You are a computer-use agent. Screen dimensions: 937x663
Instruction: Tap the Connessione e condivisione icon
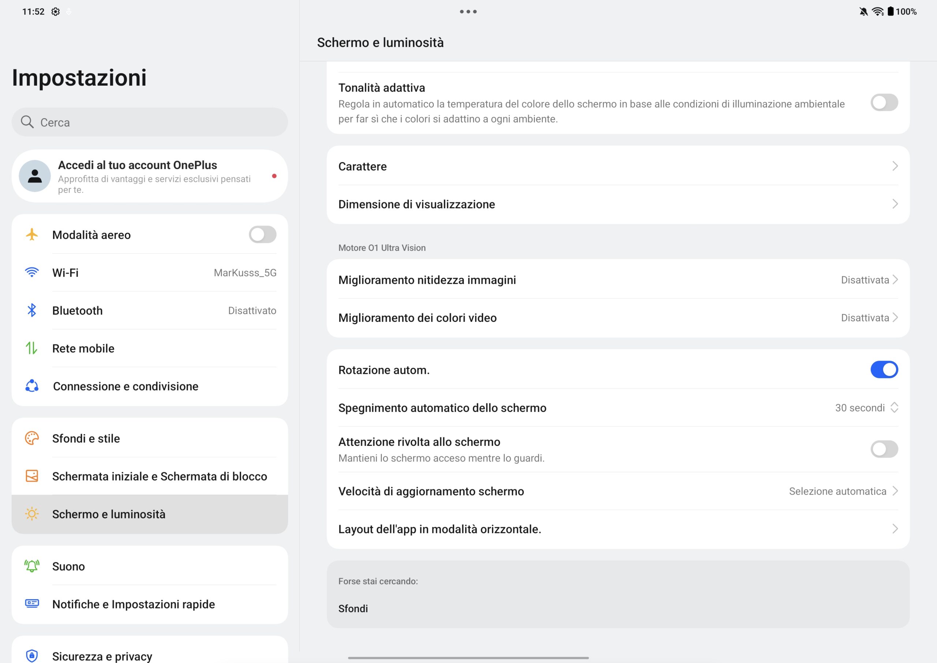click(32, 386)
